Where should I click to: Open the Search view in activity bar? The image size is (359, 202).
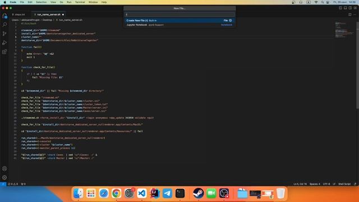pos(4,25)
